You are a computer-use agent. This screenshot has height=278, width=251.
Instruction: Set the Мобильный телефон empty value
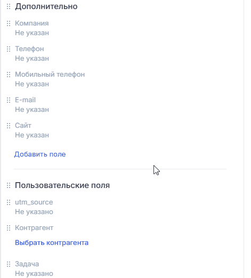32,84
